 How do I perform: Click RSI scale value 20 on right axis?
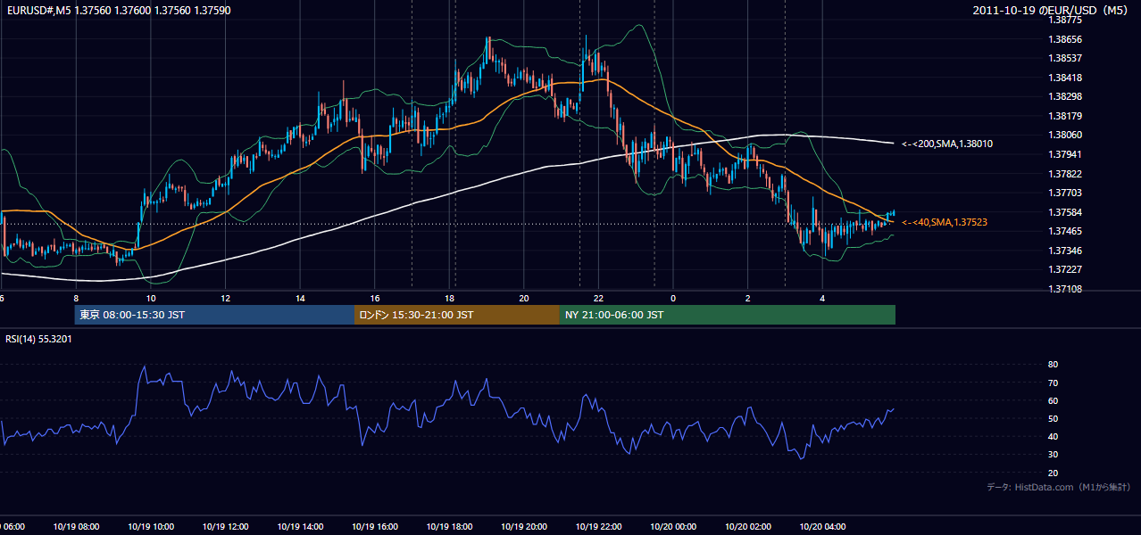(1053, 473)
